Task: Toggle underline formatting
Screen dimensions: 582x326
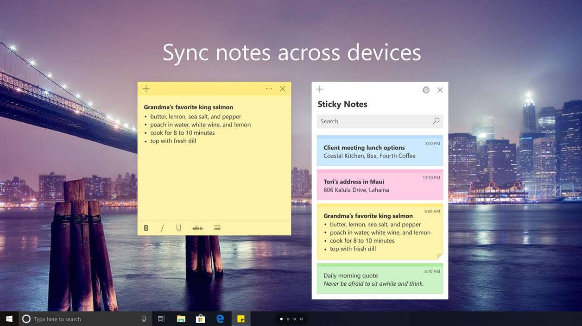Action: pos(178,227)
